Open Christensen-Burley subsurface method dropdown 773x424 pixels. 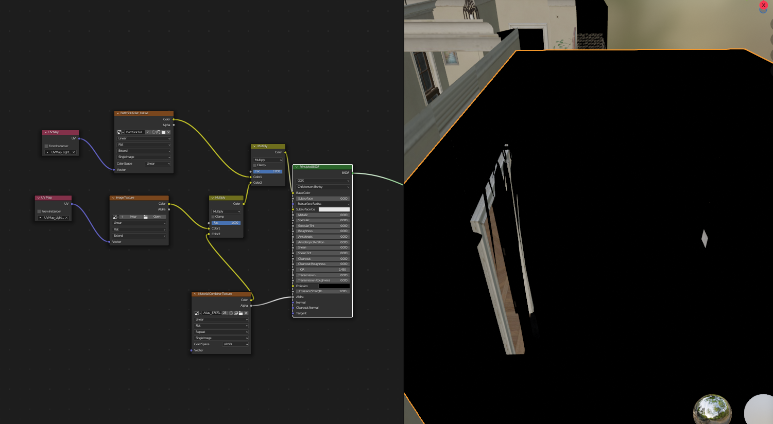323,187
